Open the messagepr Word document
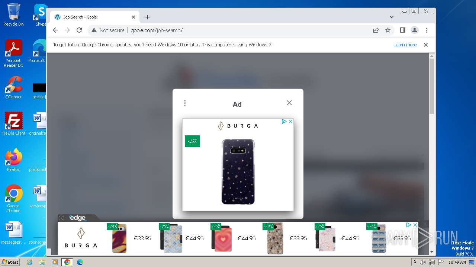This screenshot has height=267, width=476. coord(13,233)
